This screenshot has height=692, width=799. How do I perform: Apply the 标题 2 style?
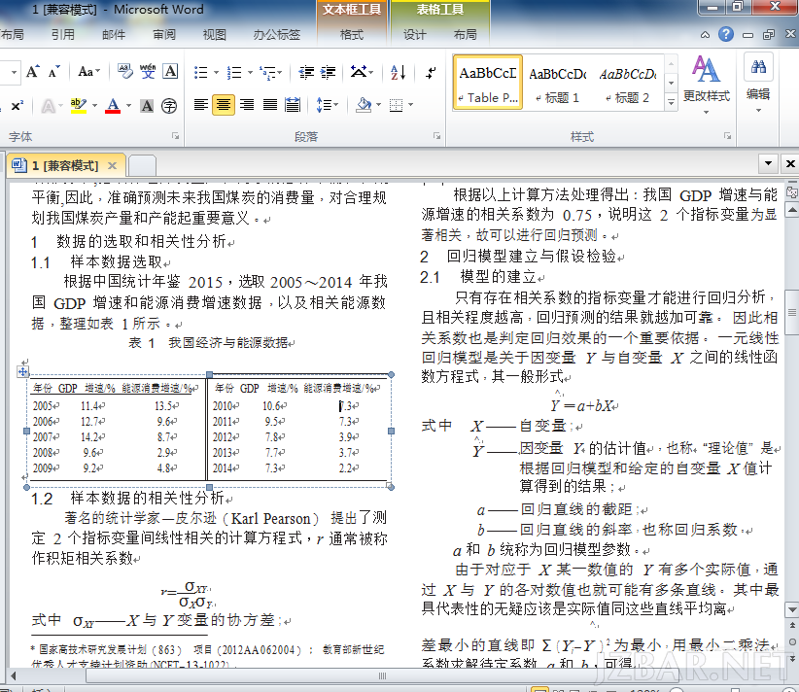pyautogui.click(x=627, y=83)
